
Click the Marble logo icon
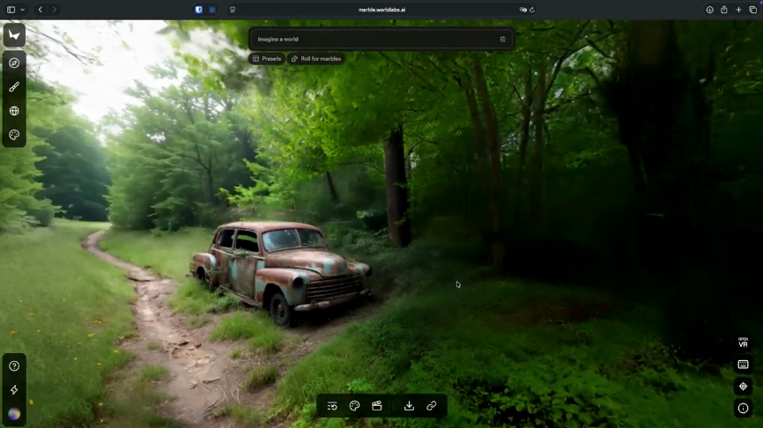click(x=14, y=35)
